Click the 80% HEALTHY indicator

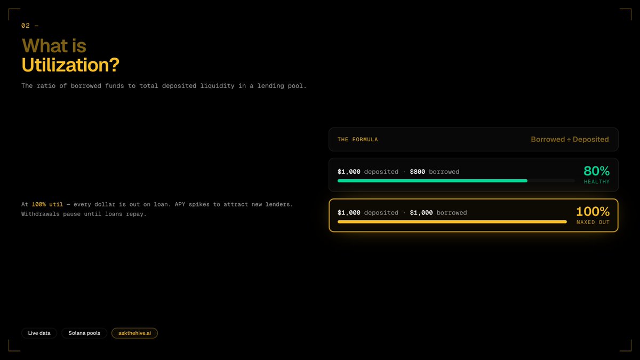point(596,174)
